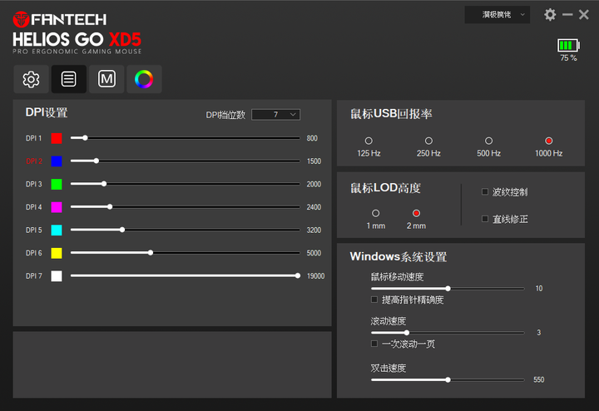Toggle the 一次滚动一页 checkbox
The image size is (599, 411).
pos(374,344)
